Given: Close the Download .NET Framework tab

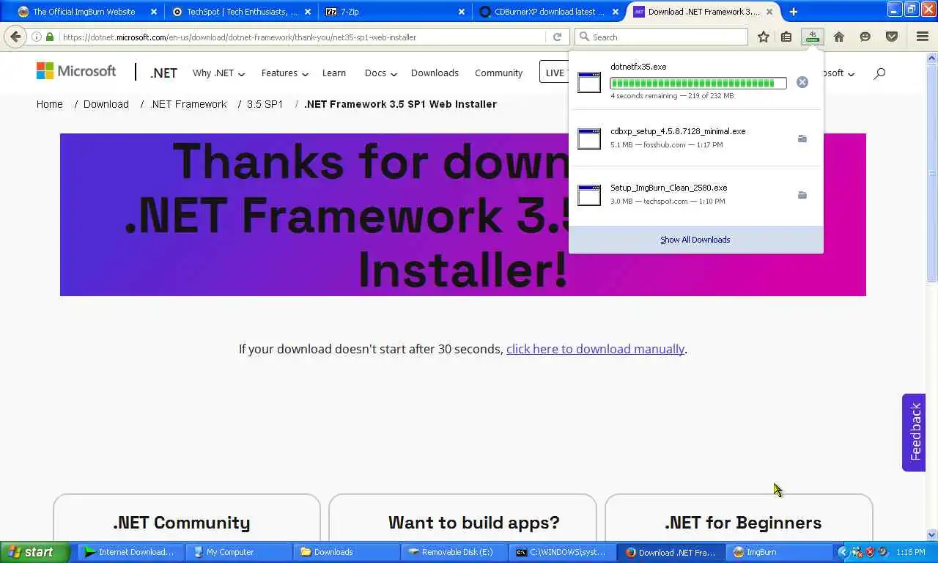Looking at the screenshot, I should (x=769, y=12).
